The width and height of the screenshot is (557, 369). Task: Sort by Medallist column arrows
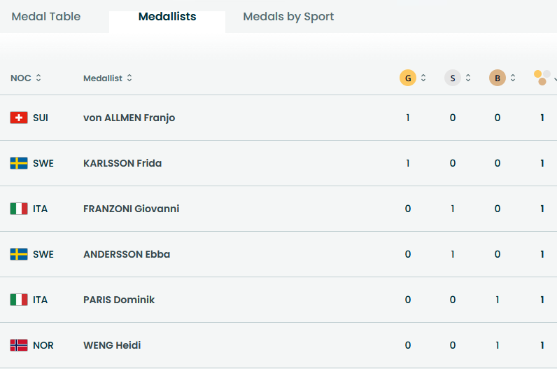[129, 78]
